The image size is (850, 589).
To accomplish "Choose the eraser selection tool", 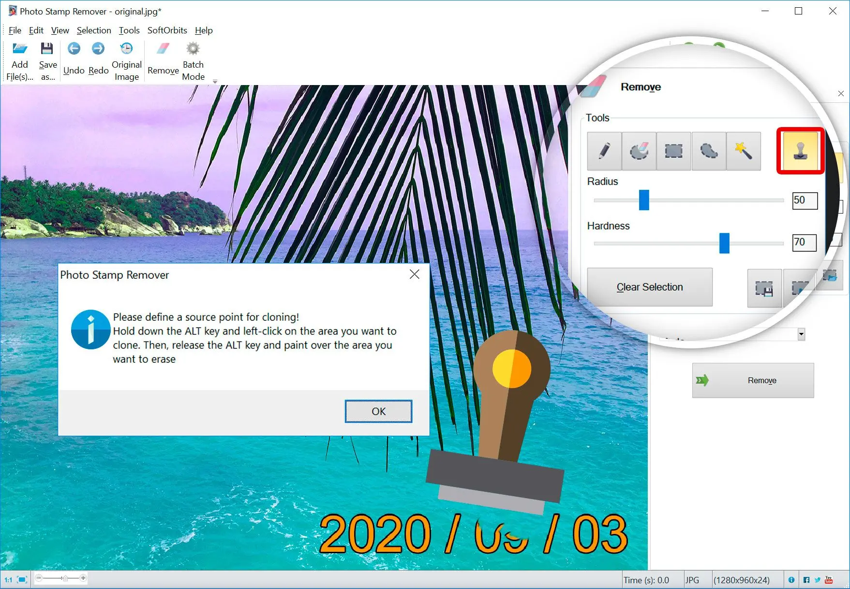I will click(x=639, y=151).
